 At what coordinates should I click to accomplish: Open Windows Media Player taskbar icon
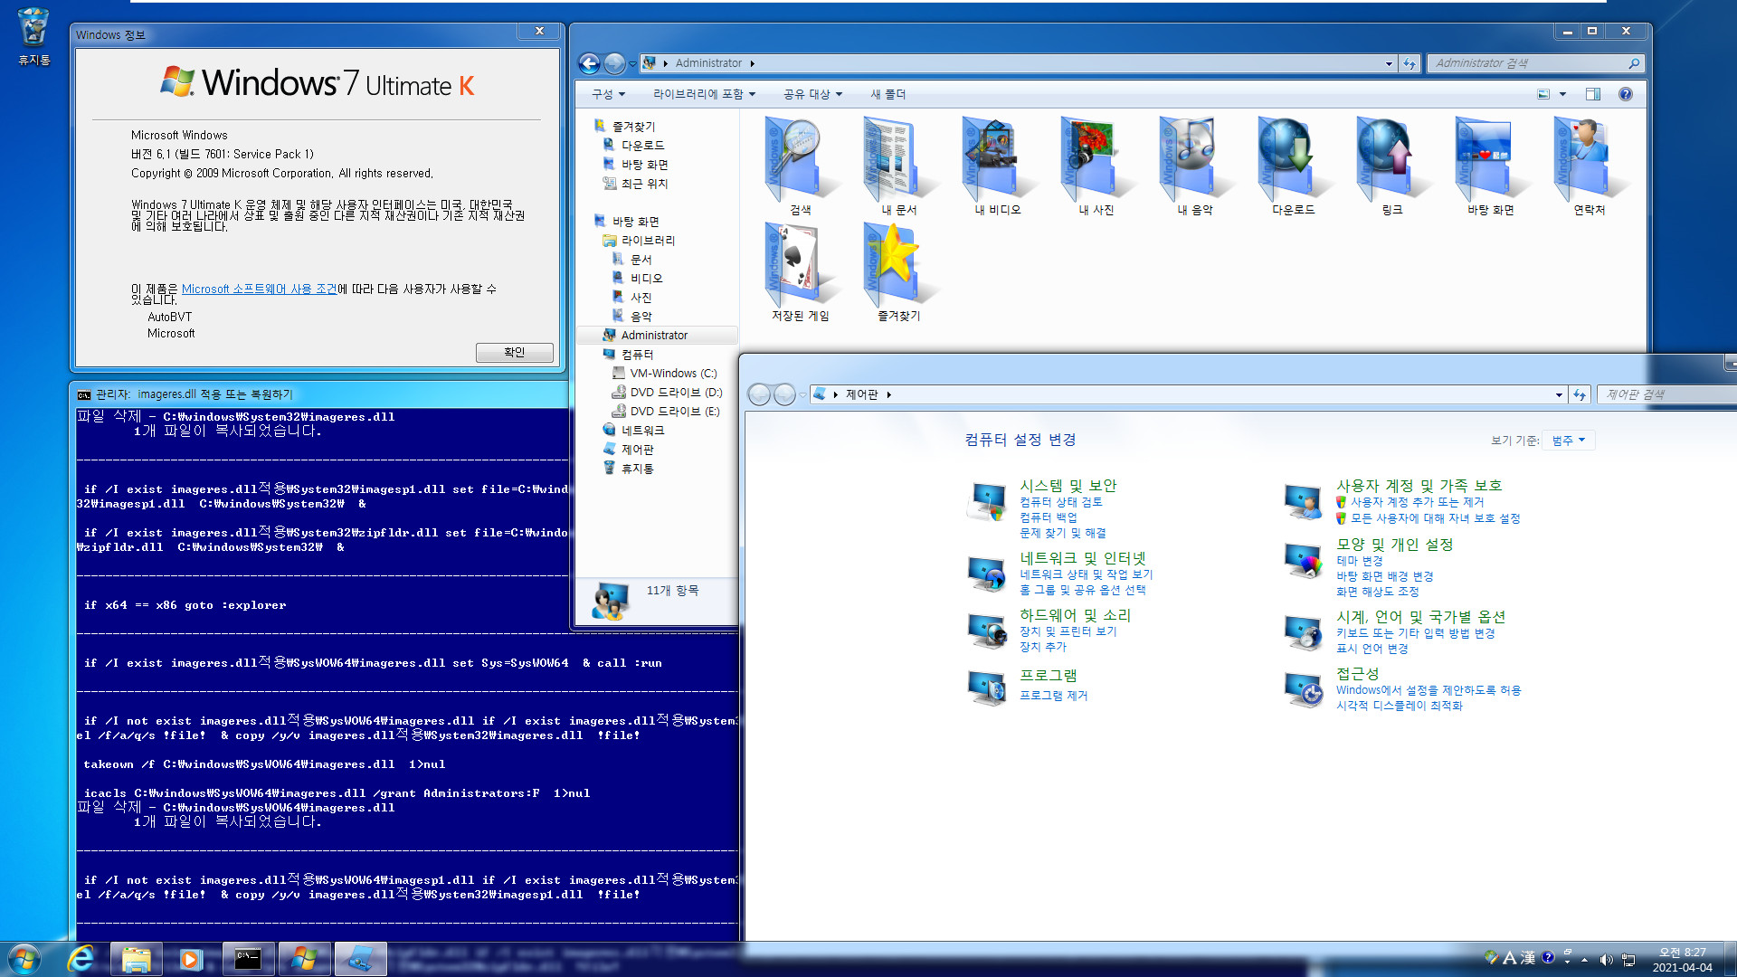(190, 959)
